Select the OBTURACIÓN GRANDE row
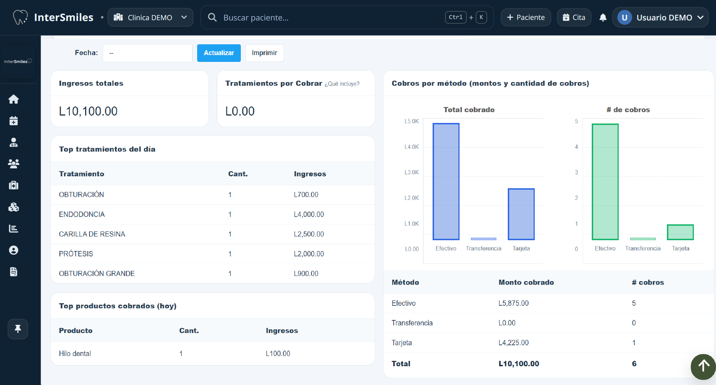The height and width of the screenshot is (385, 716). (213, 273)
